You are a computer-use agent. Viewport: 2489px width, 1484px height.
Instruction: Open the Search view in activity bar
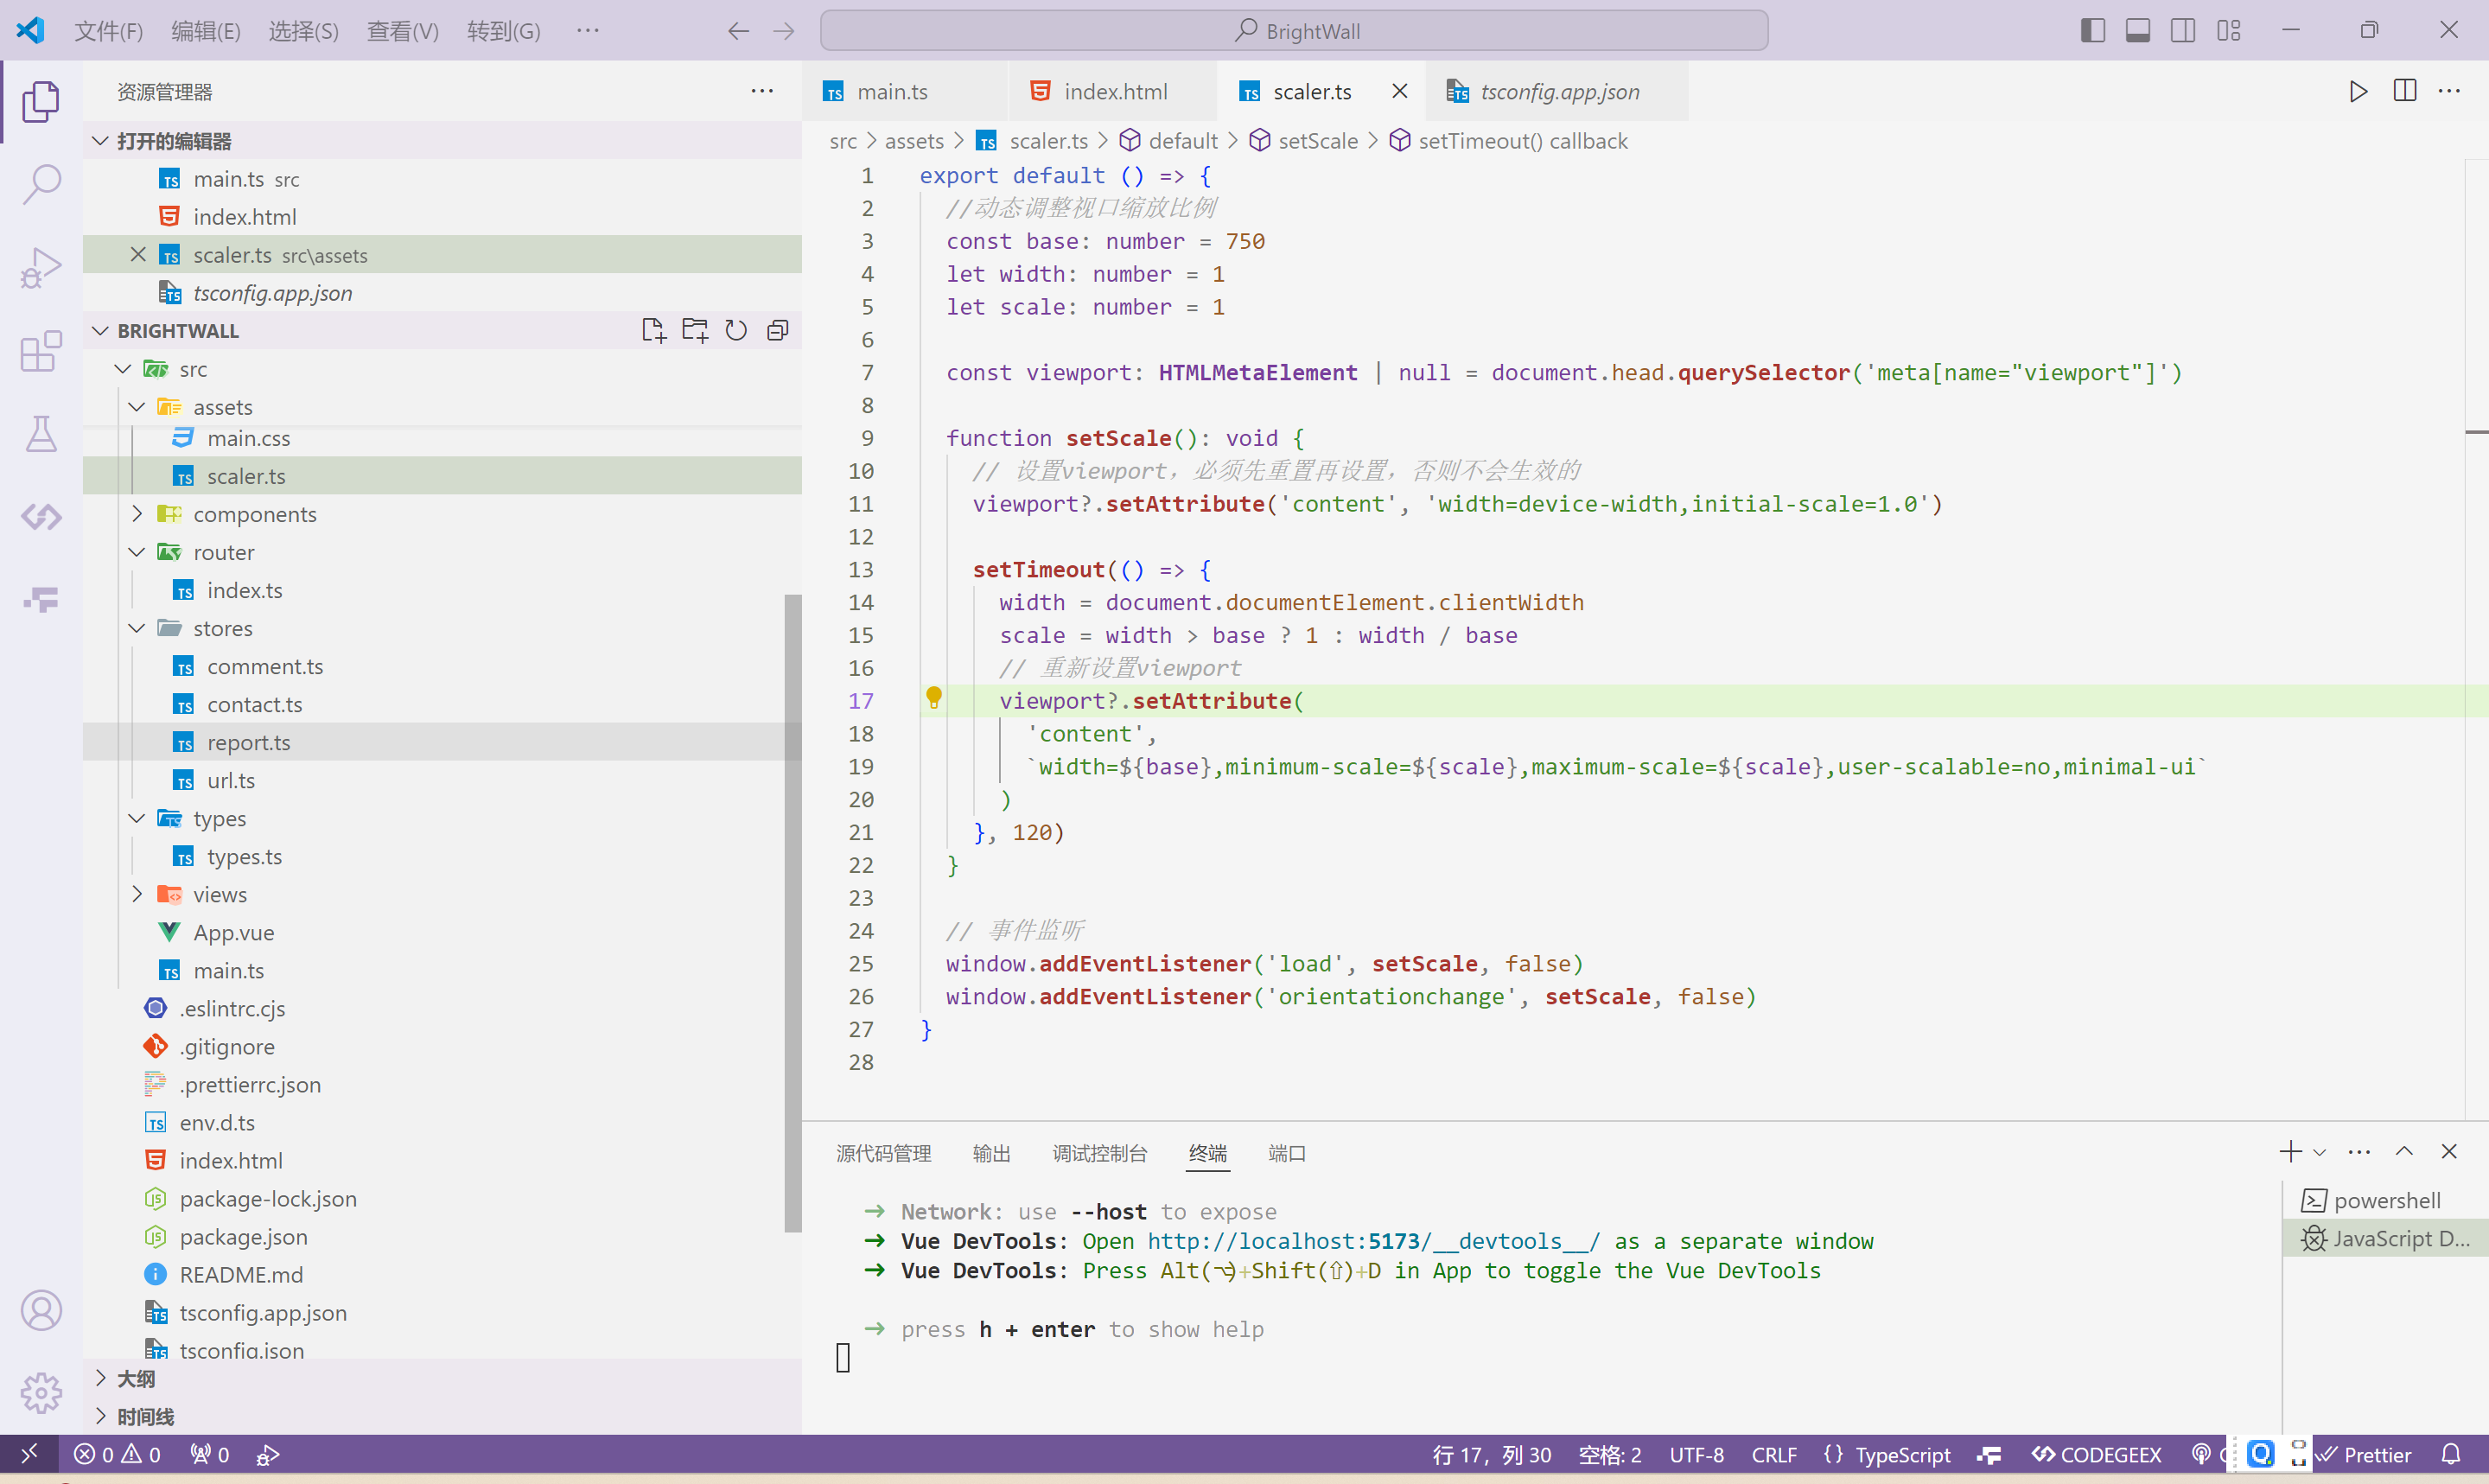click(x=41, y=184)
